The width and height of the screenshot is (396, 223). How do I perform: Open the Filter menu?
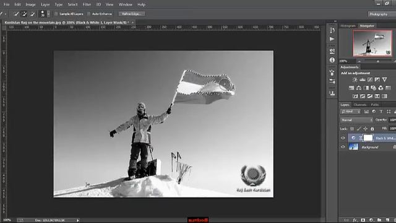point(87,4)
